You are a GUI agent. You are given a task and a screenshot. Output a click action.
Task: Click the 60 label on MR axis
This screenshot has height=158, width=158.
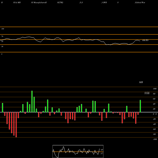coord(154,99)
